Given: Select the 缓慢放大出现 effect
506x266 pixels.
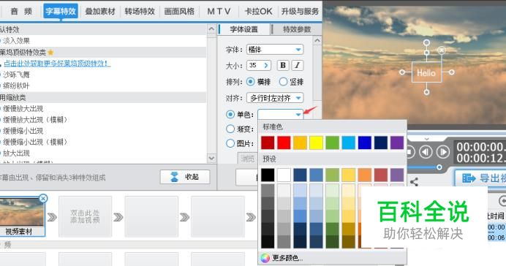Looking at the screenshot, I should 23,108.
